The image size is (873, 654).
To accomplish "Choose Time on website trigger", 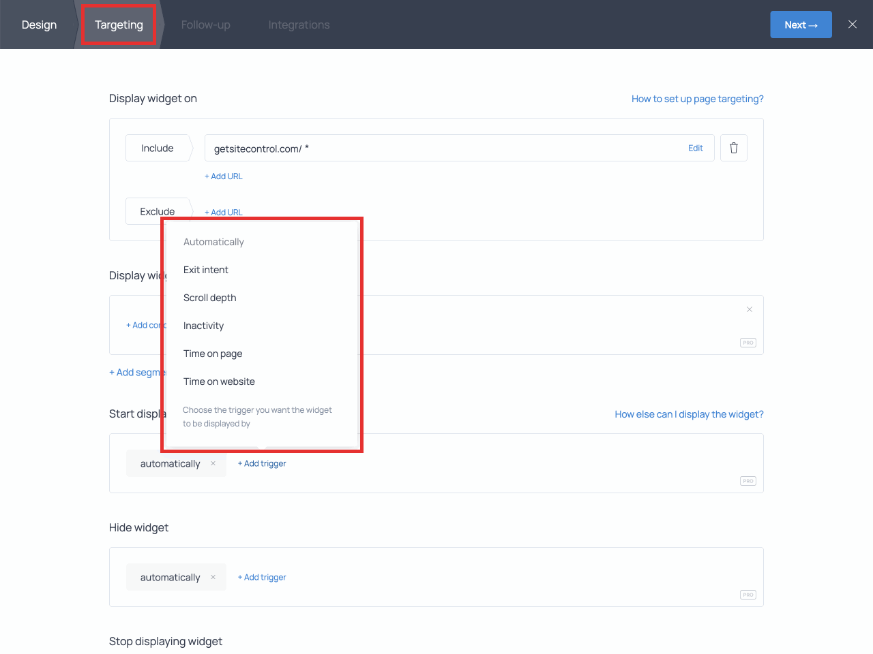I will [219, 381].
